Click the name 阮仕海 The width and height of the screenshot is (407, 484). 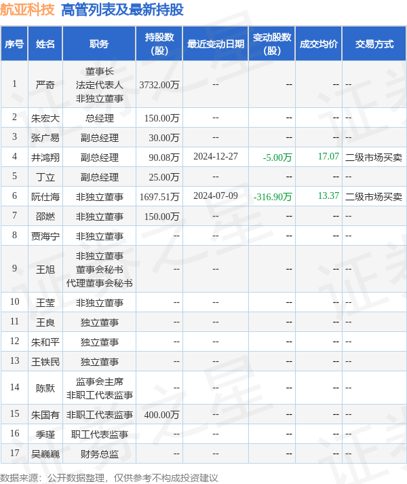(x=45, y=197)
